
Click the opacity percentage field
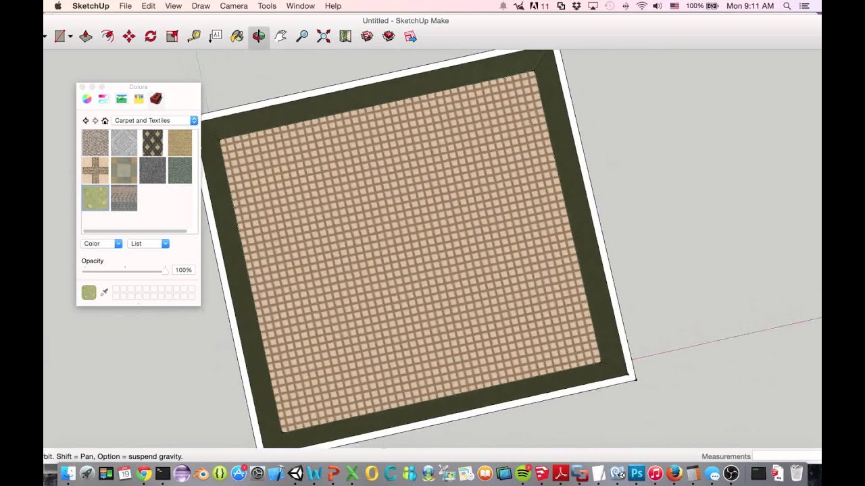pos(183,270)
